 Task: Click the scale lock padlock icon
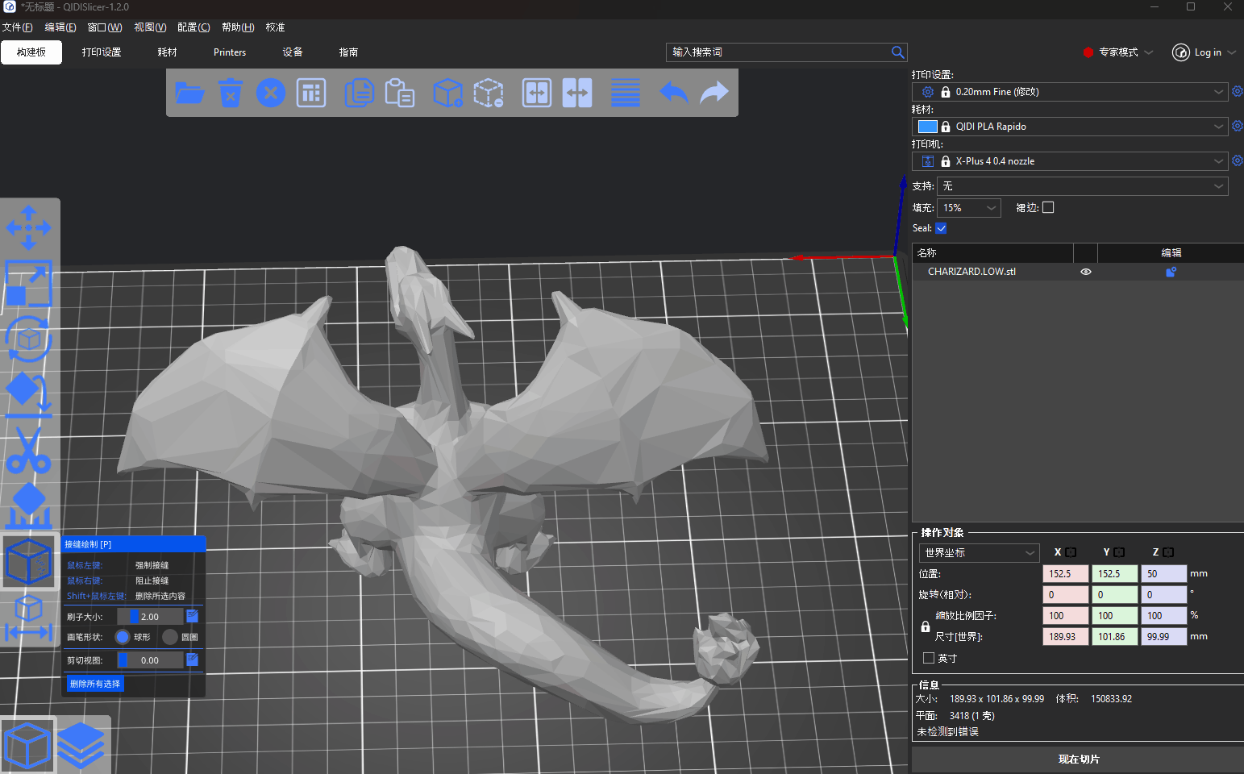(926, 626)
